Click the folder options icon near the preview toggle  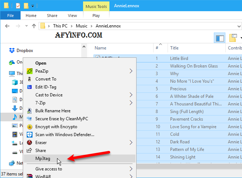click(233, 38)
